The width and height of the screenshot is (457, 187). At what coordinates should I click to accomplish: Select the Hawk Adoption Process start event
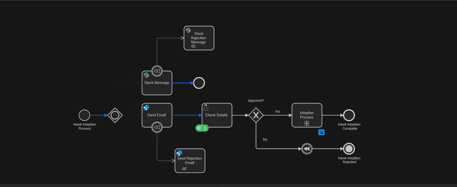tap(84, 115)
